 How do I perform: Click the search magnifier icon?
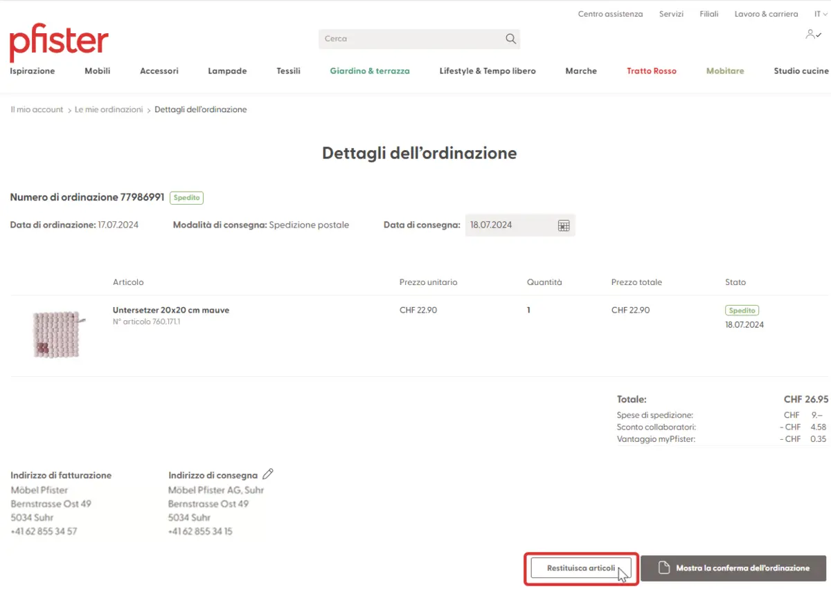[x=510, y=39]
